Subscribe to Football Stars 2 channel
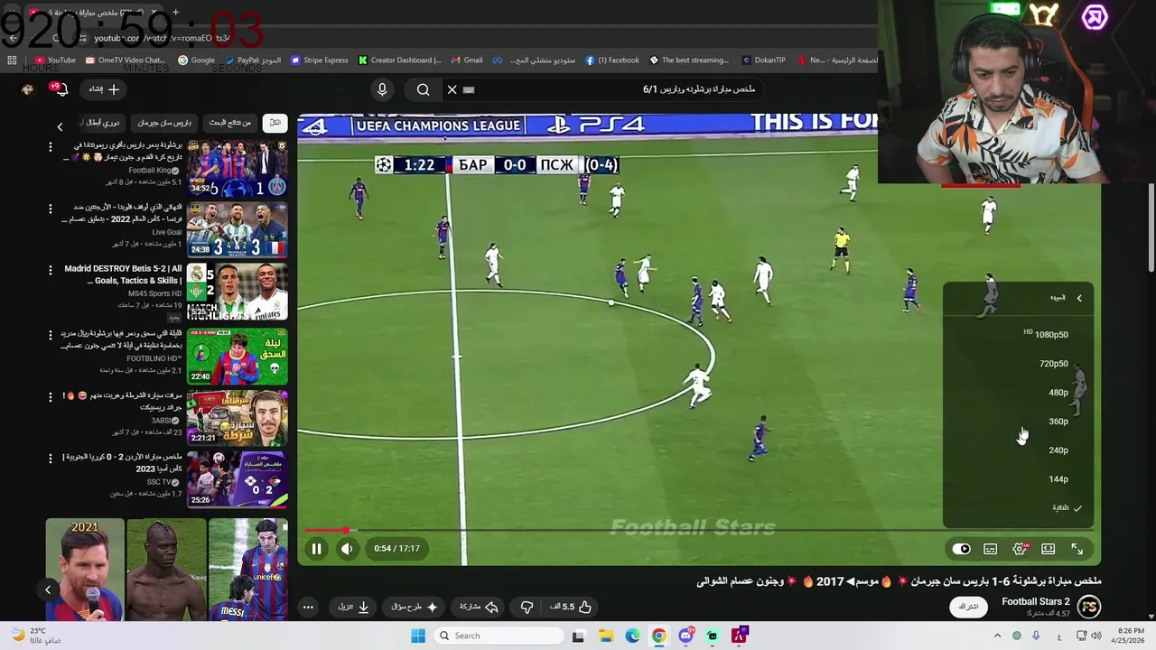Image resolution: width=1156 pixels, height=650 pixels. [968, 607]
